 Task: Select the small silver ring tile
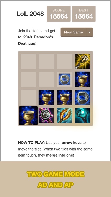64,79
